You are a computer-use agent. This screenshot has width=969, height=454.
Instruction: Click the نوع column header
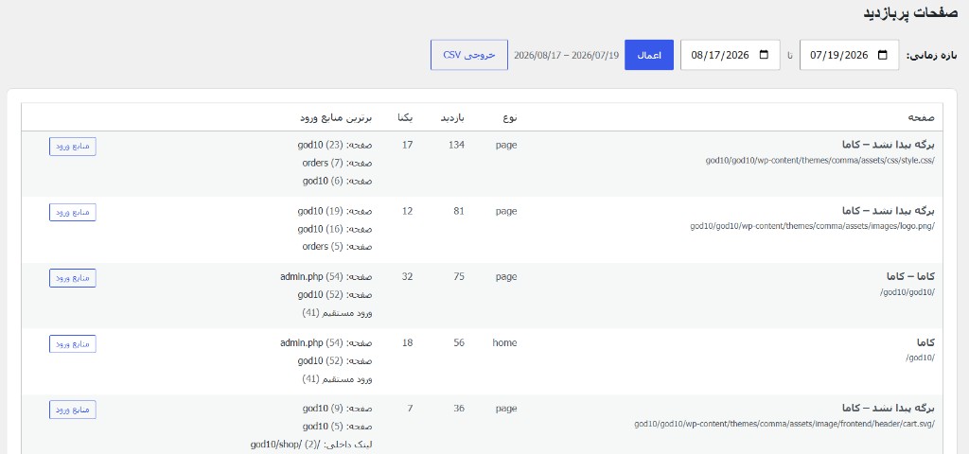pyautogui.click(x=510, y=117)
